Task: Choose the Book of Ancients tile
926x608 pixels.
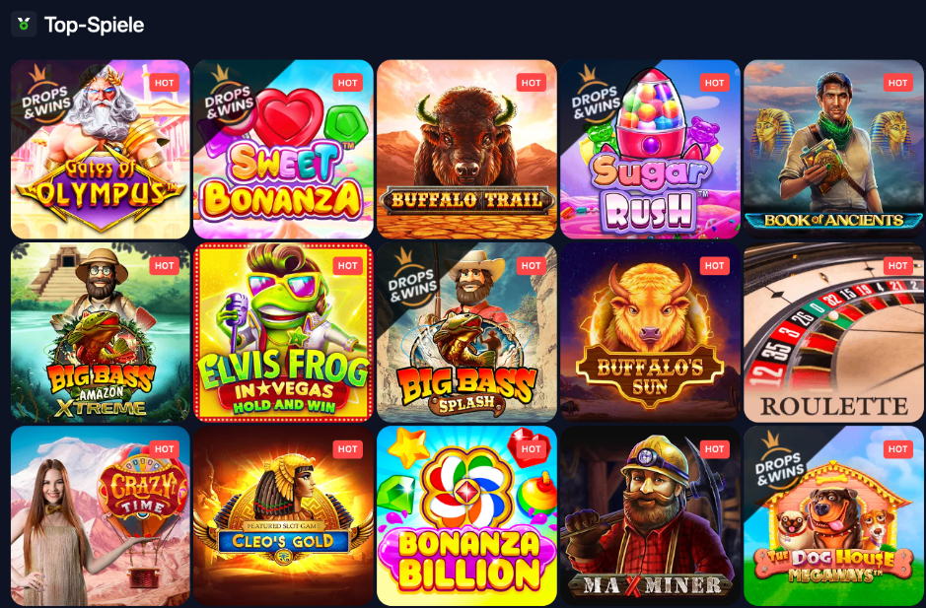Action: (x=833, y=149)
